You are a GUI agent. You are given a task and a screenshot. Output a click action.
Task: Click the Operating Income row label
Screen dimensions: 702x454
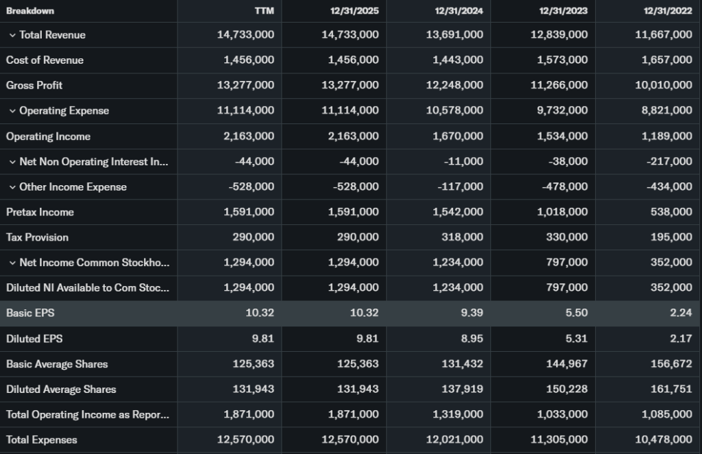click(48, 136)
